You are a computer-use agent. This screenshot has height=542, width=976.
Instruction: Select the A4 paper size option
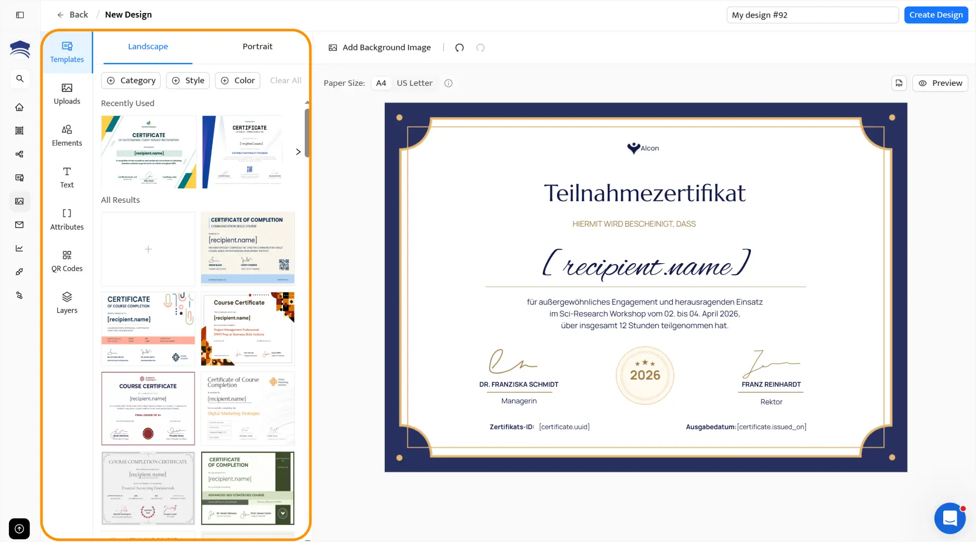380,83
